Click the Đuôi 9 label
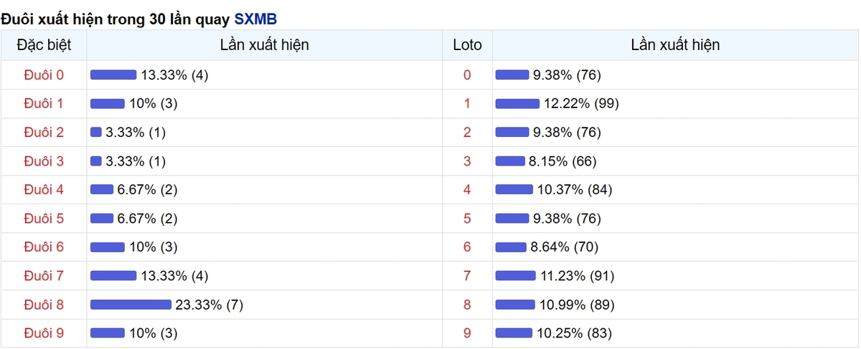Screen dimensions: 861x349 pyautogui.click(x=44, y=333)
